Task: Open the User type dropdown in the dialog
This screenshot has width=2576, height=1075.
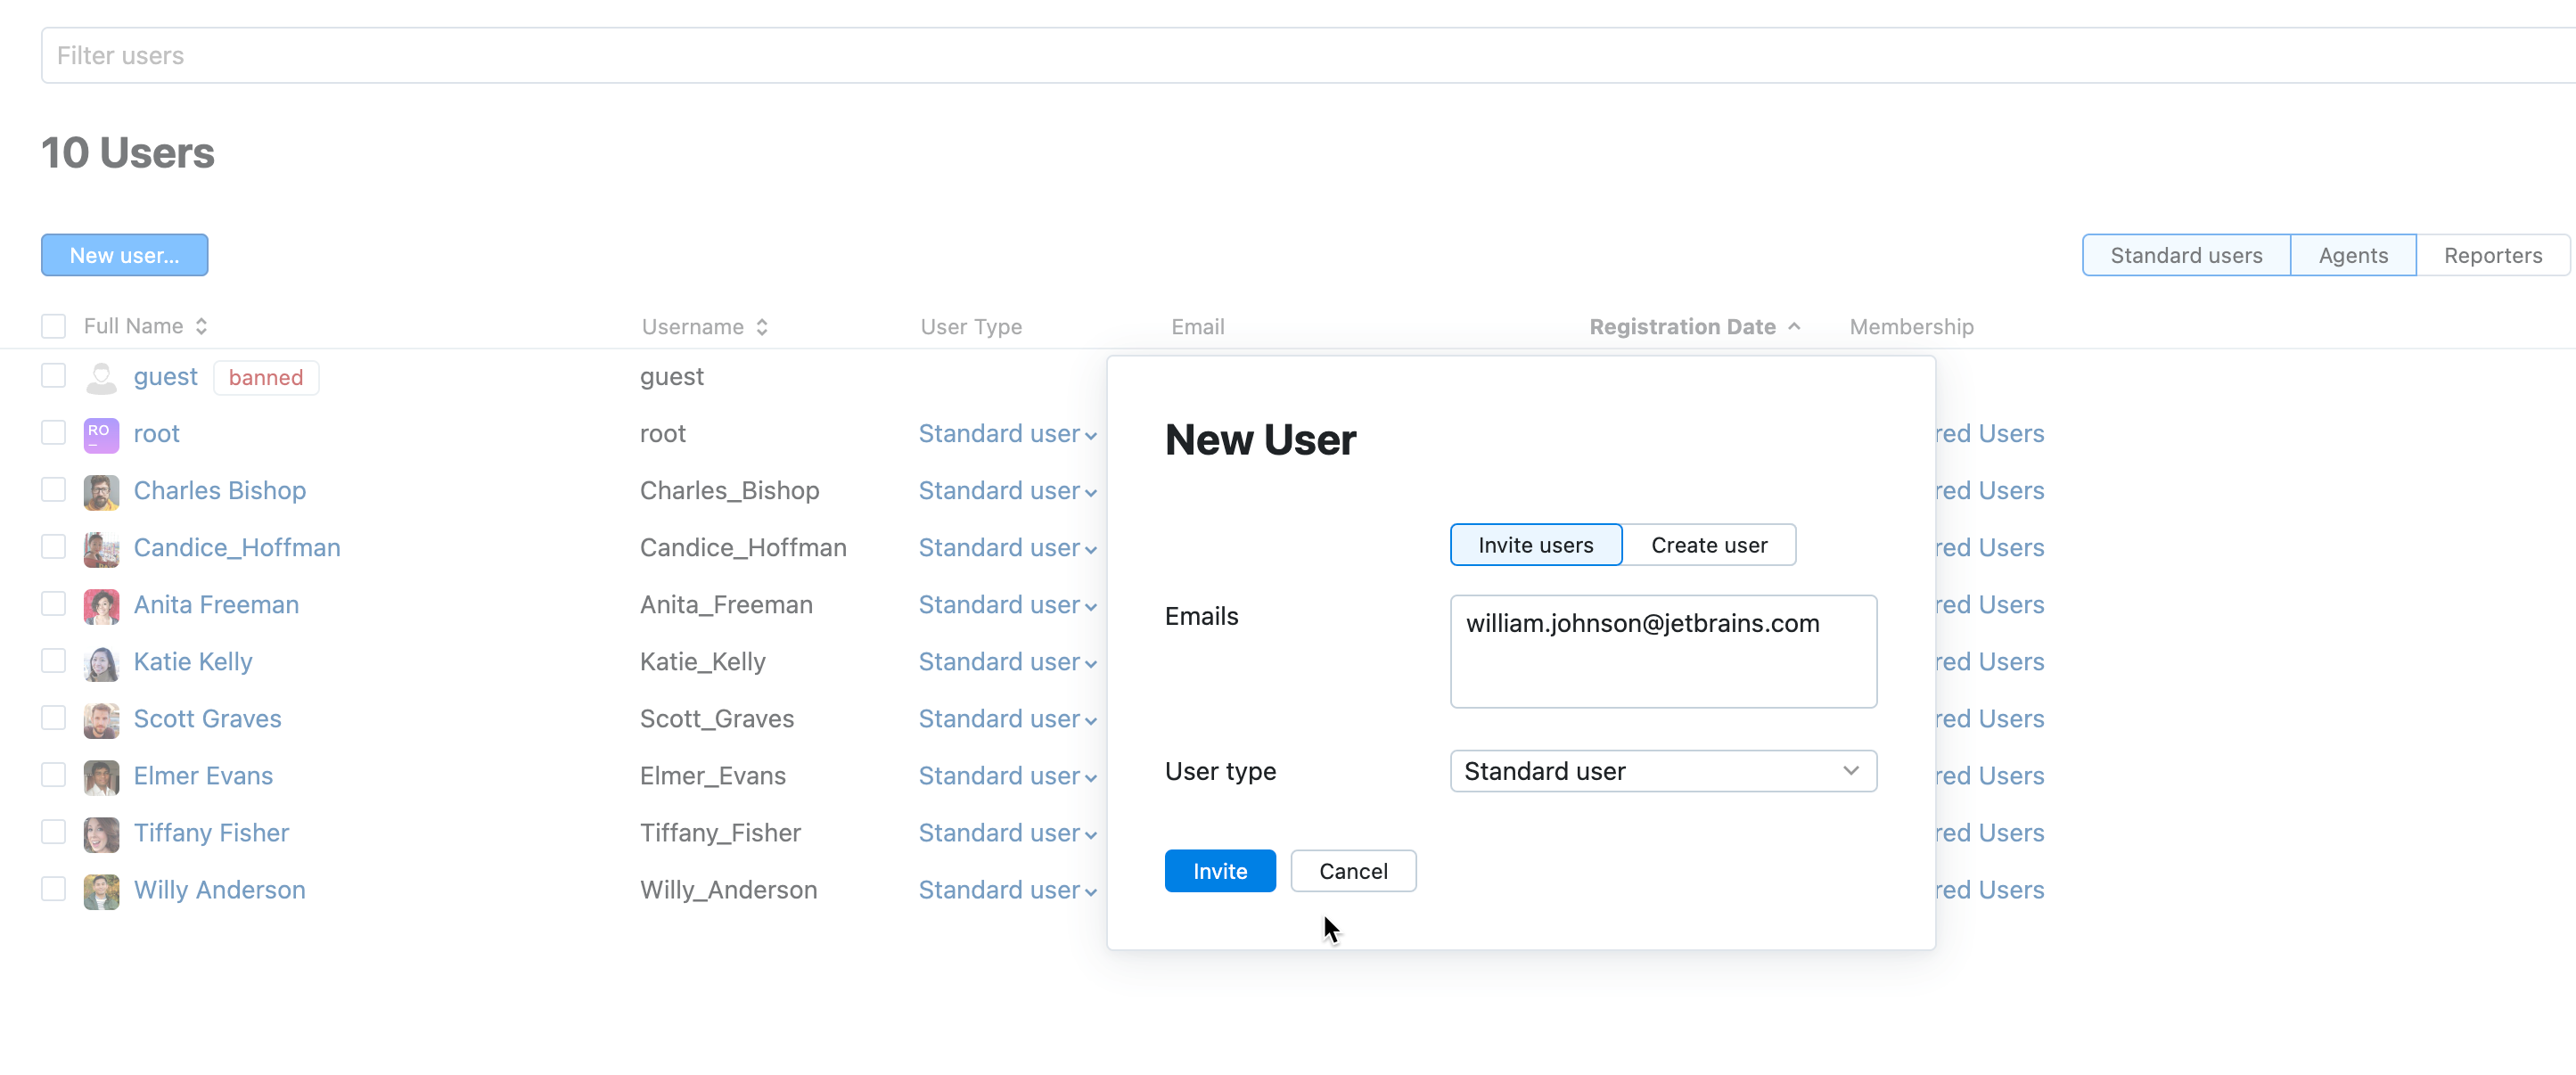Action: point(1662,771)
